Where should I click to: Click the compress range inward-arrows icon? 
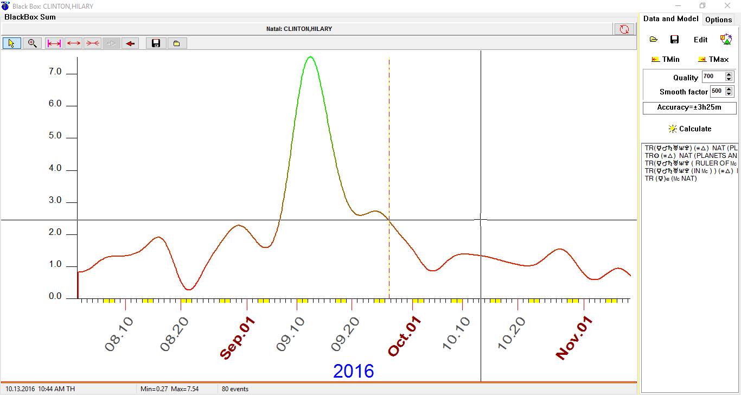[x=93, y=43]
